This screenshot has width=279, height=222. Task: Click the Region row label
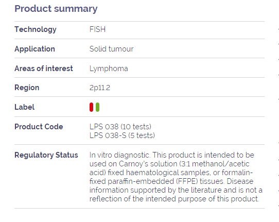pyautogui.click(x=27, y=88)
